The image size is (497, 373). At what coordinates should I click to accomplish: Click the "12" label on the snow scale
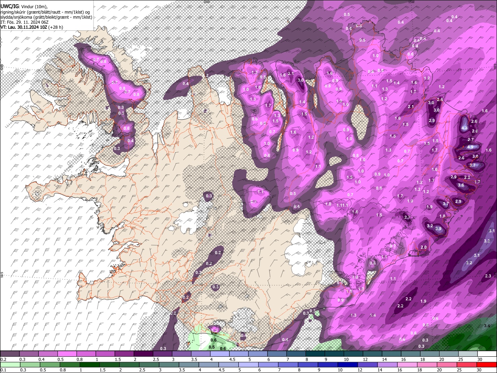point(365,359)
